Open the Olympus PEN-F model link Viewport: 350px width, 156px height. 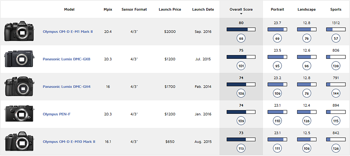[x=57, y=114]
